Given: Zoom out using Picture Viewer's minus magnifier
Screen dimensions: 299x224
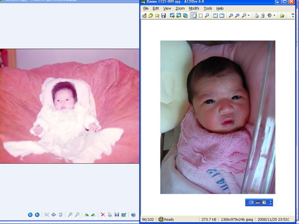Looking at the screenshot, I should point(77,215).
